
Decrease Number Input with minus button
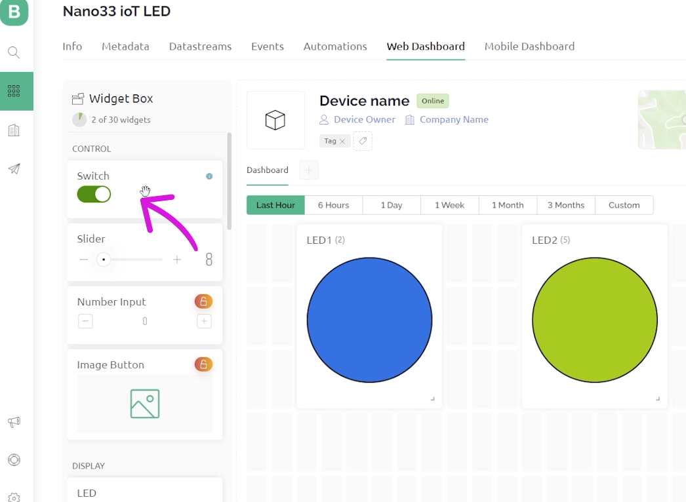coord(85,321)
